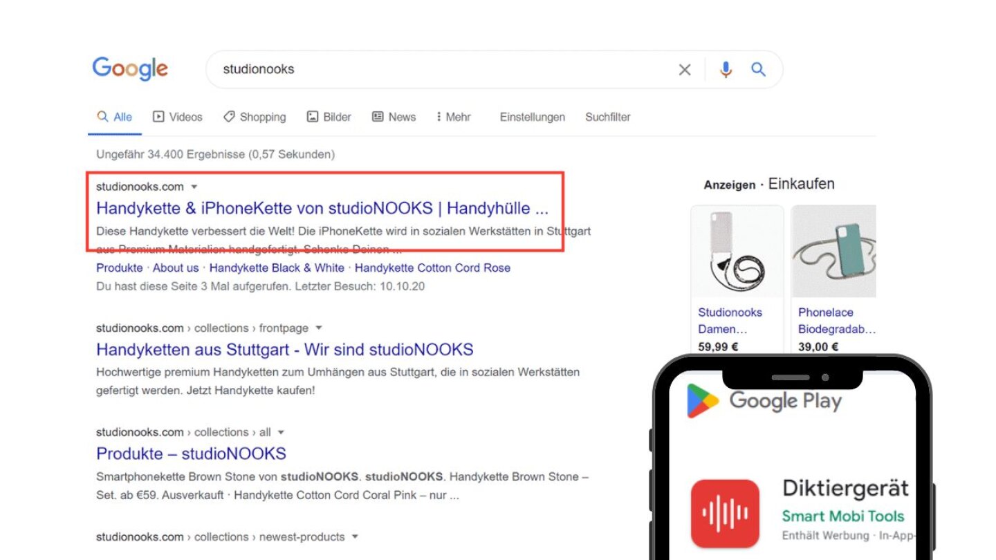The height and width of the screenshot is (560, 996).
Task: Click the Google Play logo on the phone
Action: 764,401
